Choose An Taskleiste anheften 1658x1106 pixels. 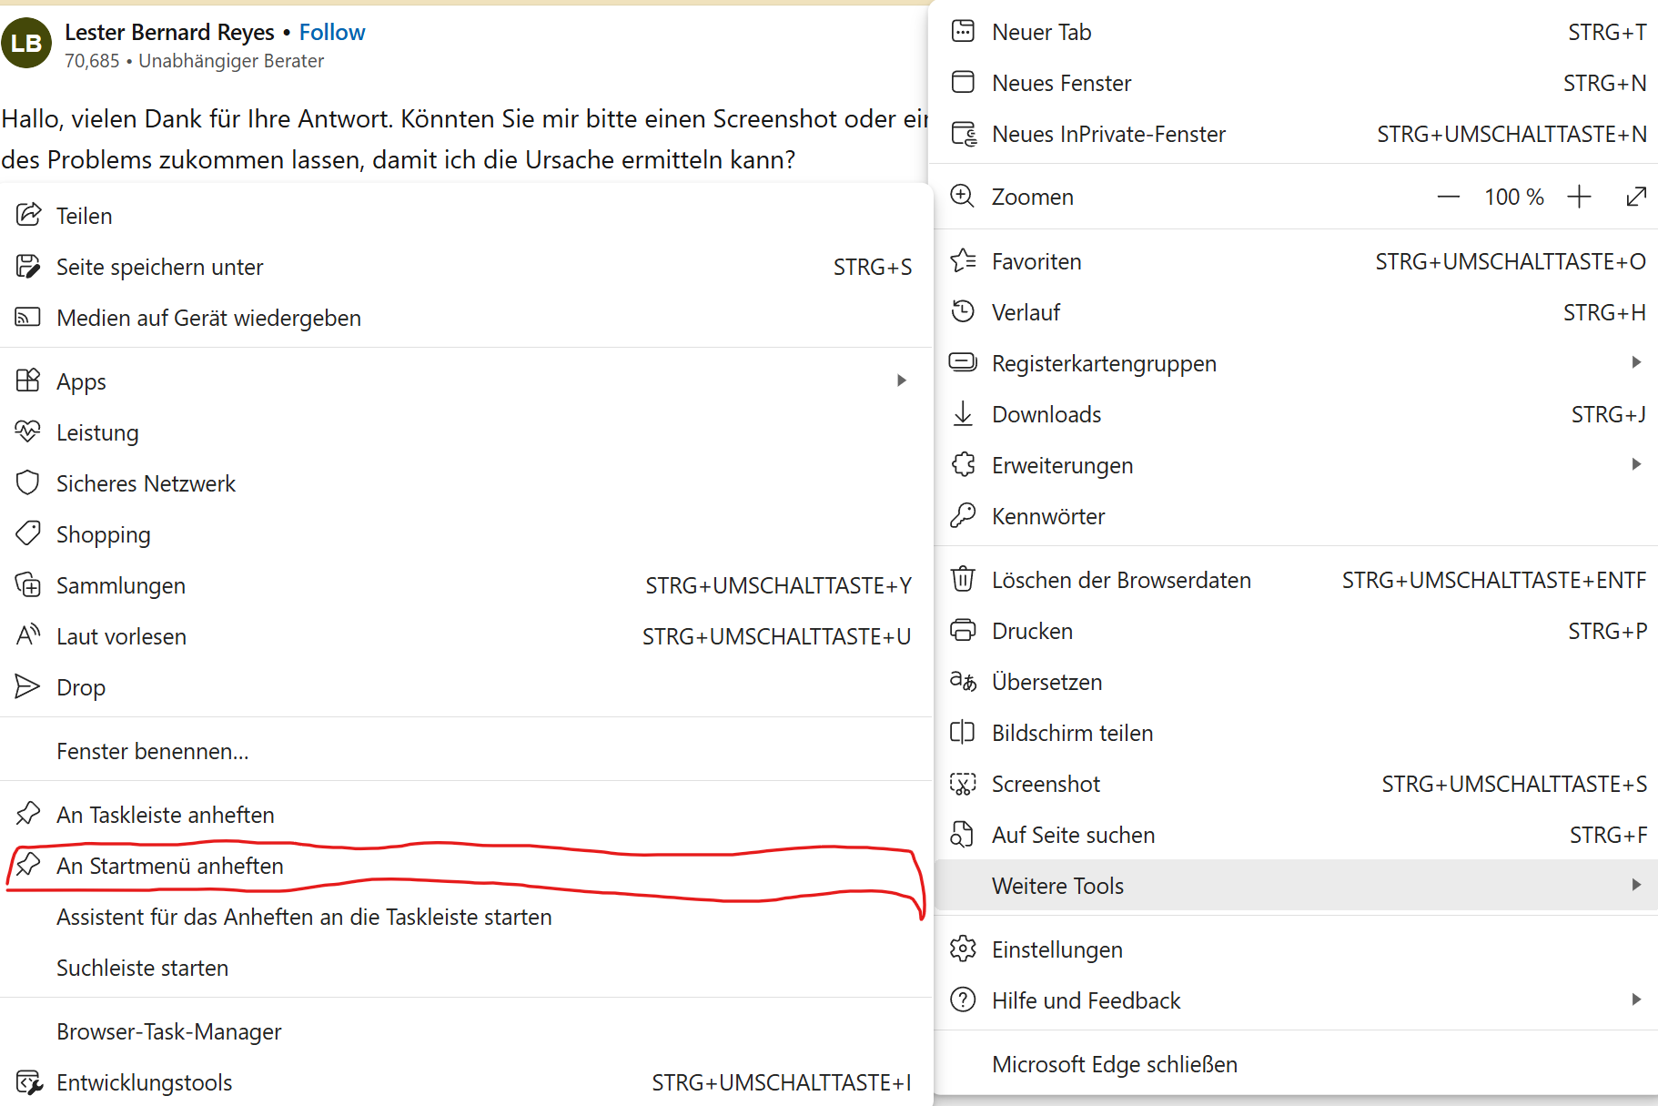(x=466, y=815)
